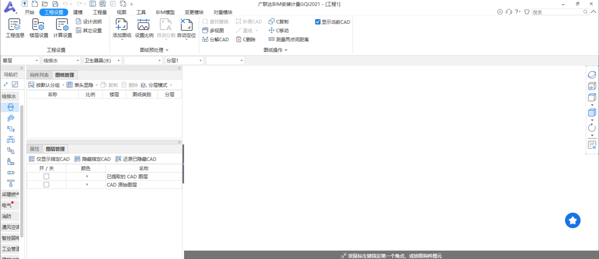599x259 pixels.
Task: Open 楼层设置 floor settings
Action: 39,28
